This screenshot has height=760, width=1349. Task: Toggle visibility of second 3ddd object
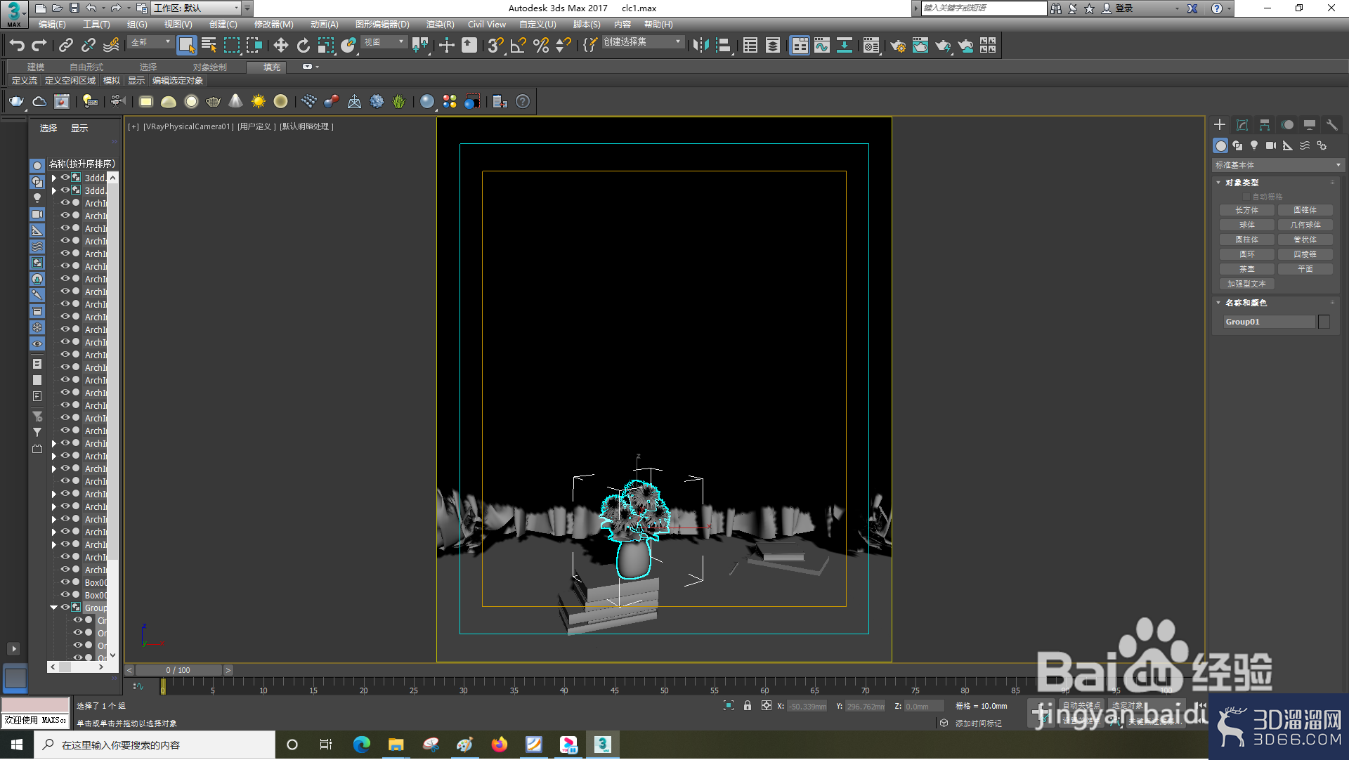coord(65,190)
